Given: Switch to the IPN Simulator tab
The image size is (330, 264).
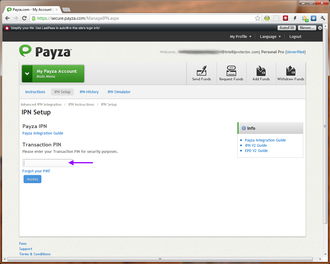Looking at the screenshot, I should (119, 92).
